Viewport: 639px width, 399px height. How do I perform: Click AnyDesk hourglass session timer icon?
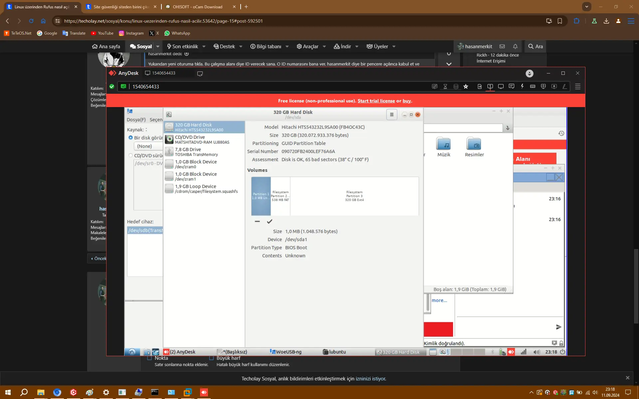(x=445, y=86)
